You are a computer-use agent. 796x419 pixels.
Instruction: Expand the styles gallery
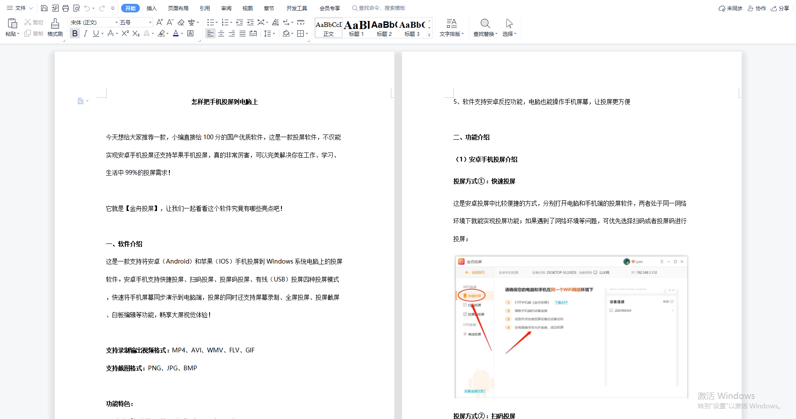pyautogui.click(x=429, y=35)
